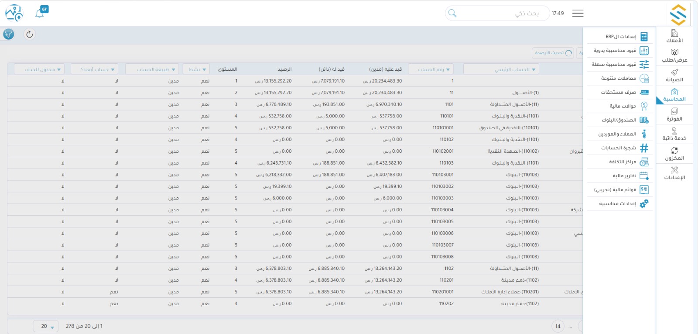Open the الفوترة billing module

[674, 115]
